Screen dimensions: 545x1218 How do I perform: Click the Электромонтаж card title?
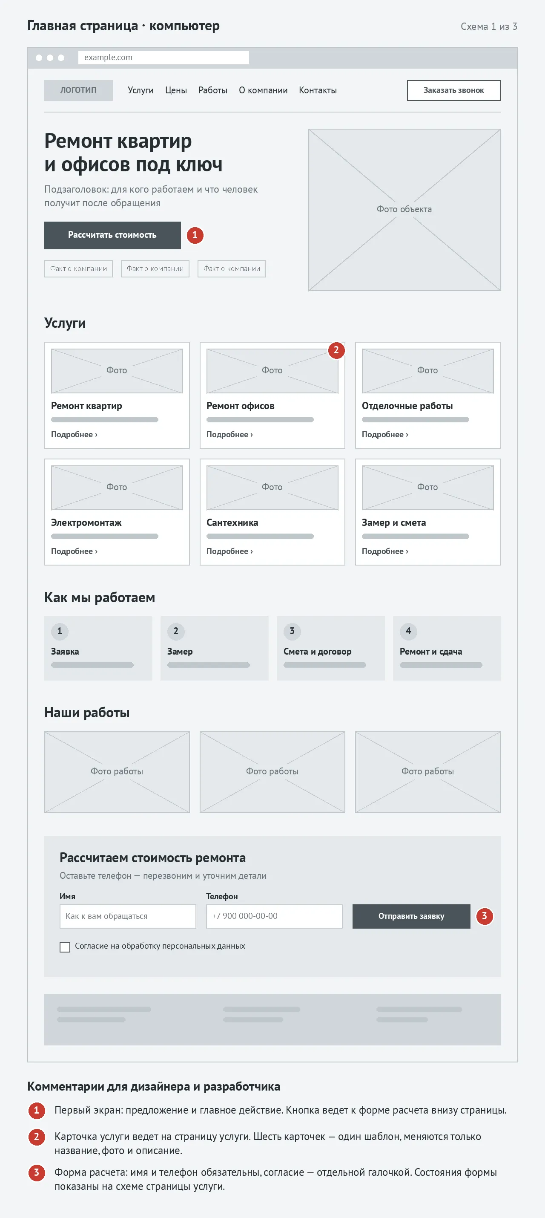(x=86, y=522)
